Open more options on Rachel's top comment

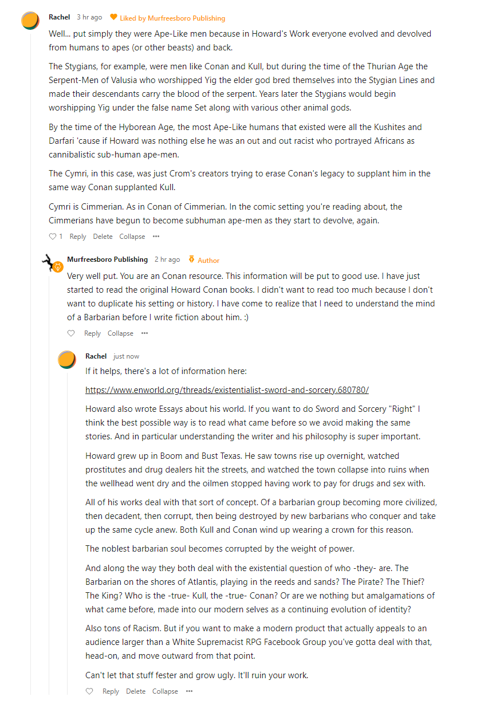(156, 237)
